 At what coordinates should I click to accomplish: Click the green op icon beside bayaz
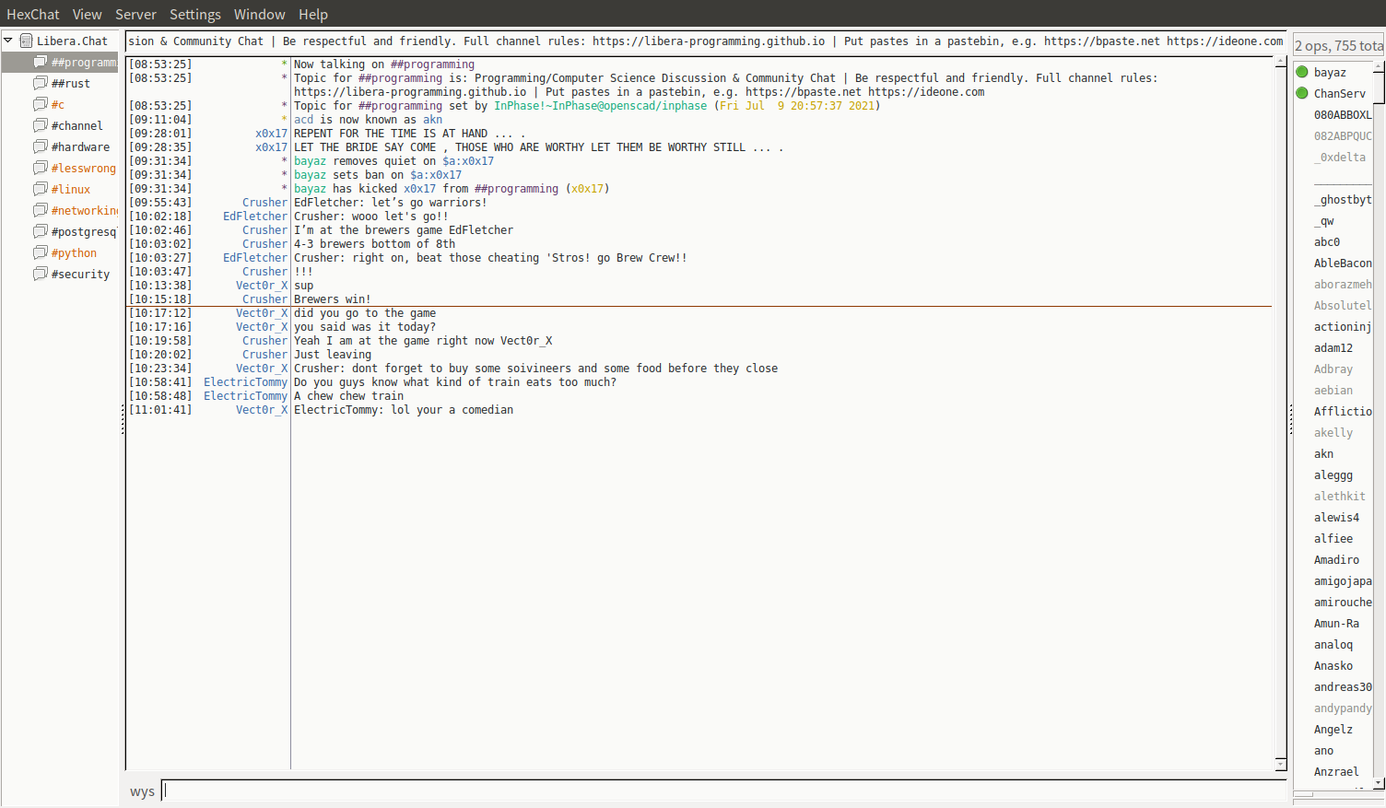[x=1302, y=72]
